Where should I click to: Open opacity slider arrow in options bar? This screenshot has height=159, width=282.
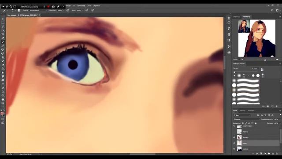coord(63,10)
